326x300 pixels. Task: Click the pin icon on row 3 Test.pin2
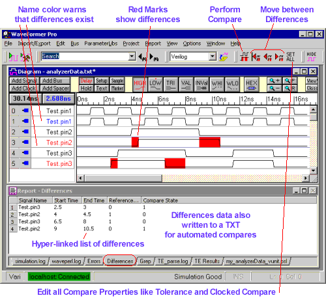point(25,143)
